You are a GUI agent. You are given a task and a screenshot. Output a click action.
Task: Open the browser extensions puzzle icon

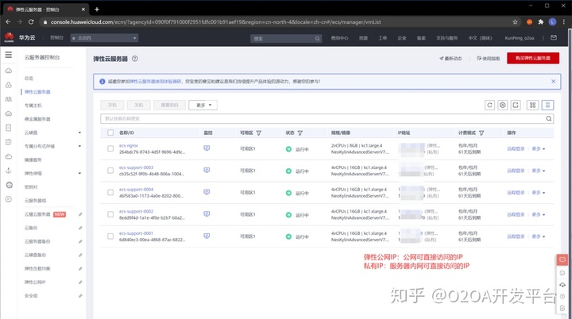pyautogui.click(x=541, y=22)
